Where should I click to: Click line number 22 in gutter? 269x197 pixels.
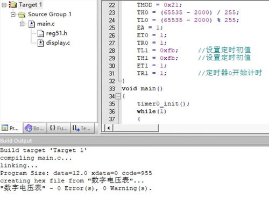(x=112, y=5)
